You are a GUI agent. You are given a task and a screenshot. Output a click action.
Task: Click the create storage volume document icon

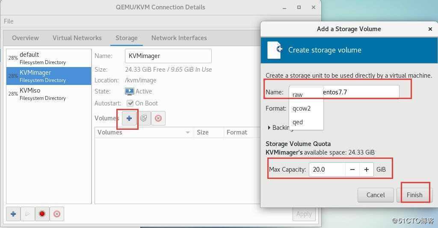click(275, 50)
